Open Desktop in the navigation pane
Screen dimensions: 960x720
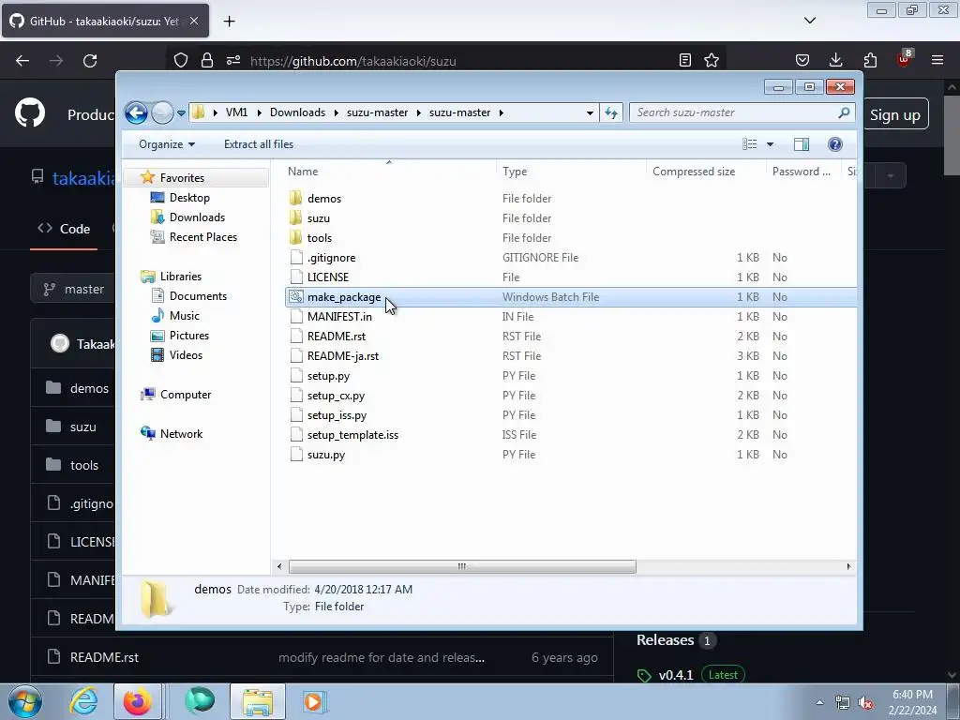pos(189,198)
